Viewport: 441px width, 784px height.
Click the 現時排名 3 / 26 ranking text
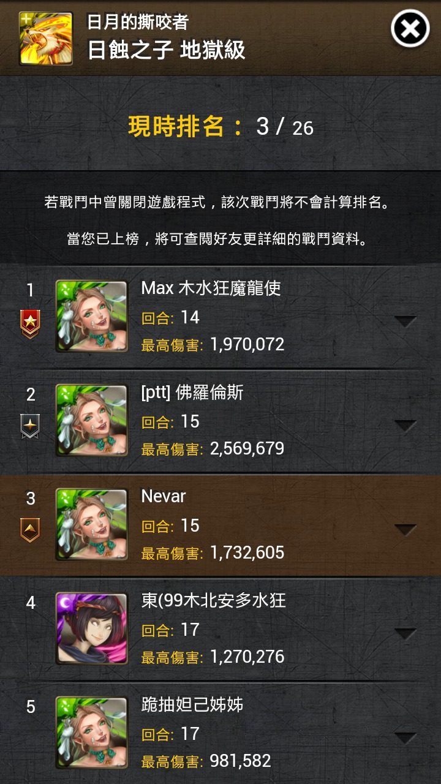coord(221,126)
